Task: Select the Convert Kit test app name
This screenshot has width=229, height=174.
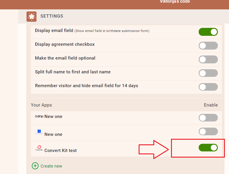Action: click(60, 151)
